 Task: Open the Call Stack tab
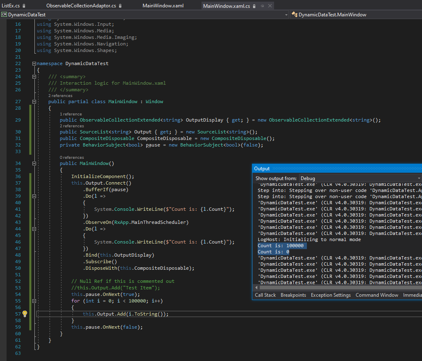click(x=265, y=295)
